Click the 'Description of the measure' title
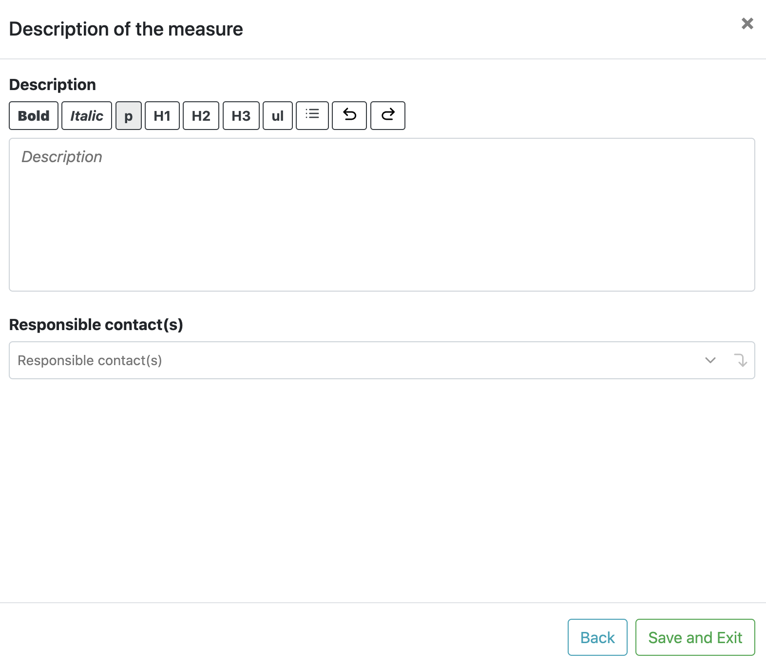Viewport: 766px width, 666px height. click(126, 29)
